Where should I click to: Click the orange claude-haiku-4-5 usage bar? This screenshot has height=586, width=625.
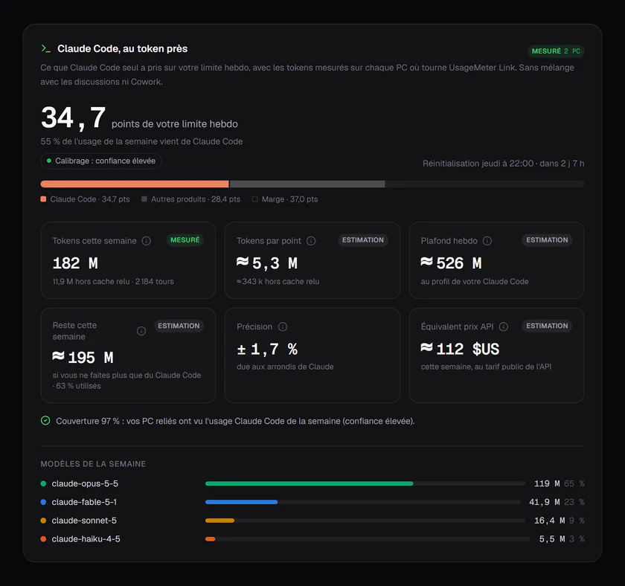[x=211, y=539]
